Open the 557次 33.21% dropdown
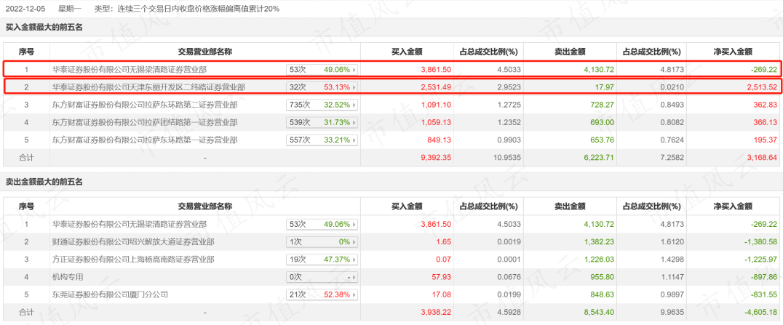 322,140
